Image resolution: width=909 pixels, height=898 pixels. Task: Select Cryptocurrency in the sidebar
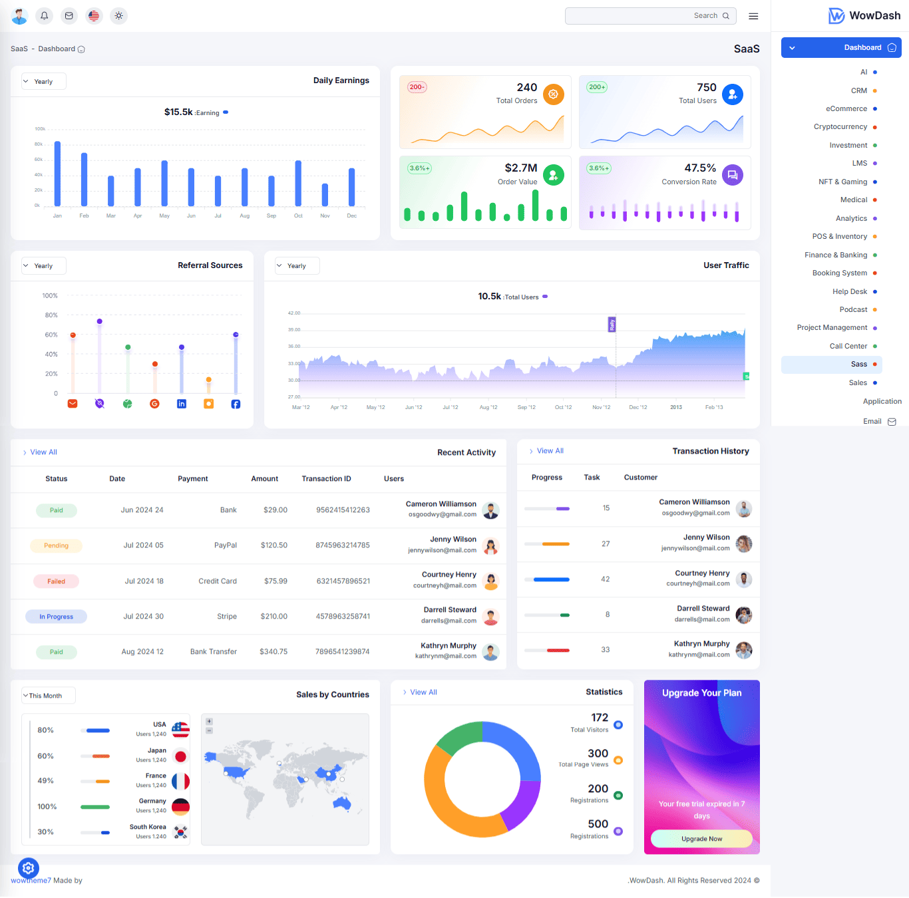click(840, 127)
